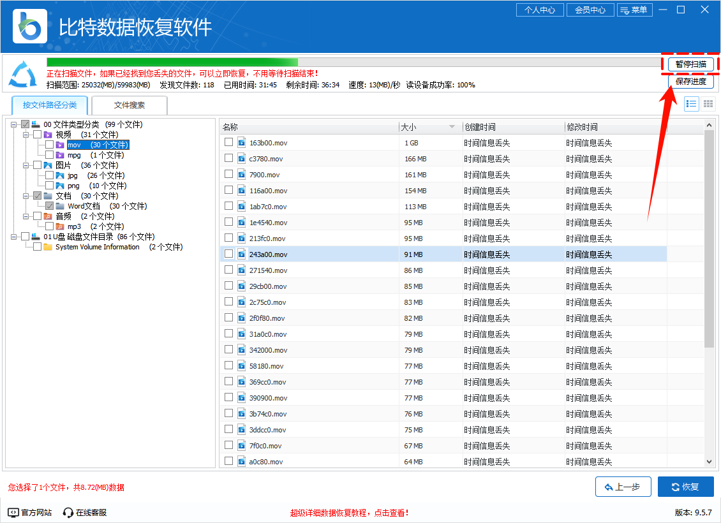Switch to thumbnail grid view icon
This screenshot has height=523, width=721.
pyautogui.click(x=708, y=104)
